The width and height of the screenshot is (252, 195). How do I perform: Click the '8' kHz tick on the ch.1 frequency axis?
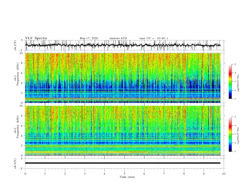tap(22, 63)
